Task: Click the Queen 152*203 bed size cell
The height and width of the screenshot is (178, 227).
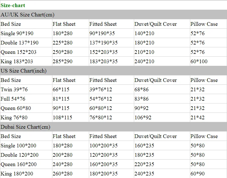Action: pyautogui.click(x=18, y=52)
